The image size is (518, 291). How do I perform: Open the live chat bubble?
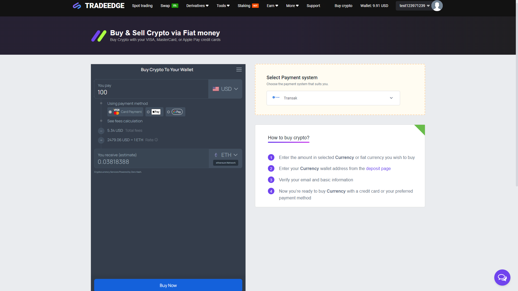point(502,277)
